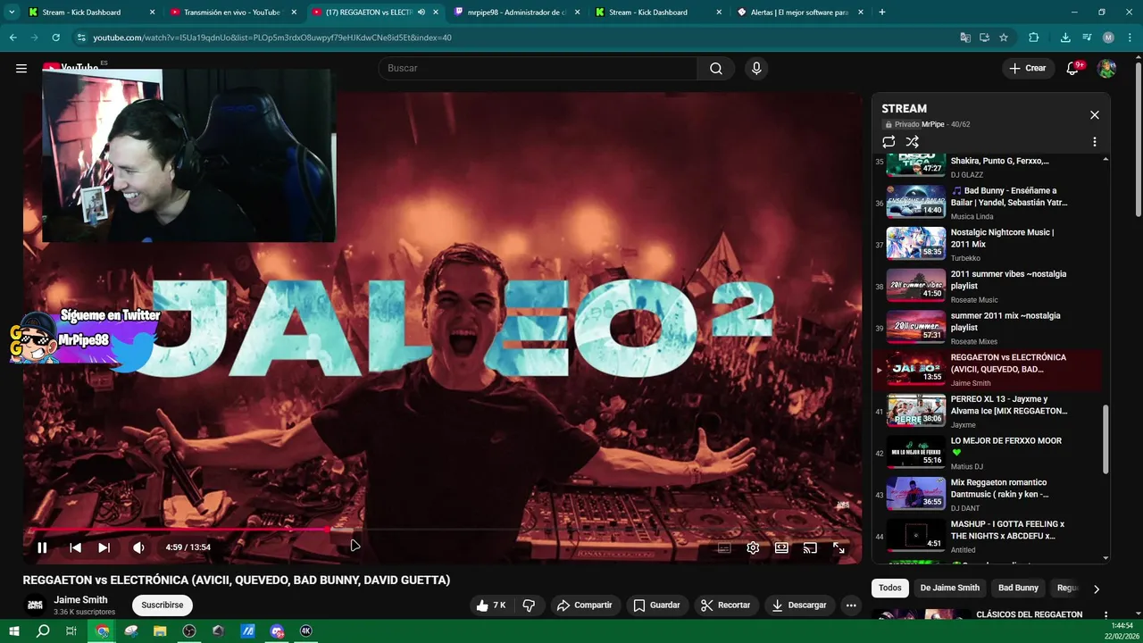Click the Suscribirse button
Viewport: 1143px width, 643px height.
(162, 605)
